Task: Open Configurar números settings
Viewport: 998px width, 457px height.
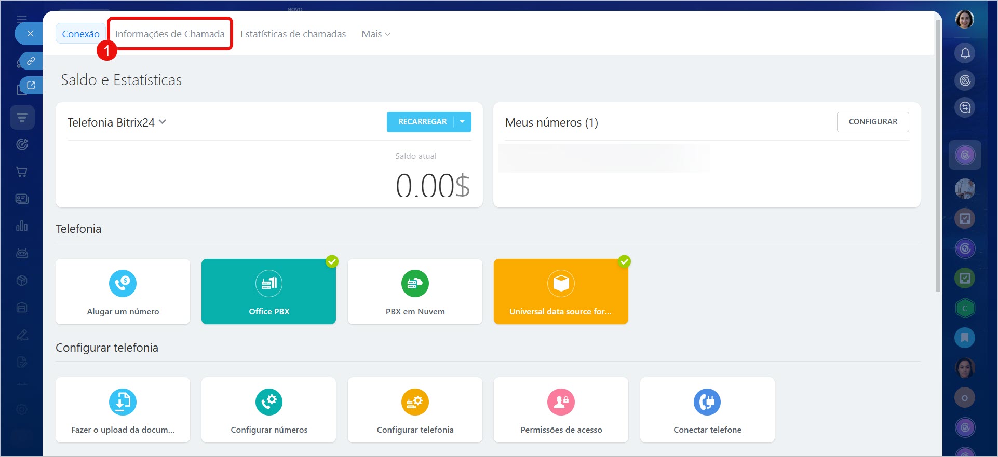Action: pos(268,410)
